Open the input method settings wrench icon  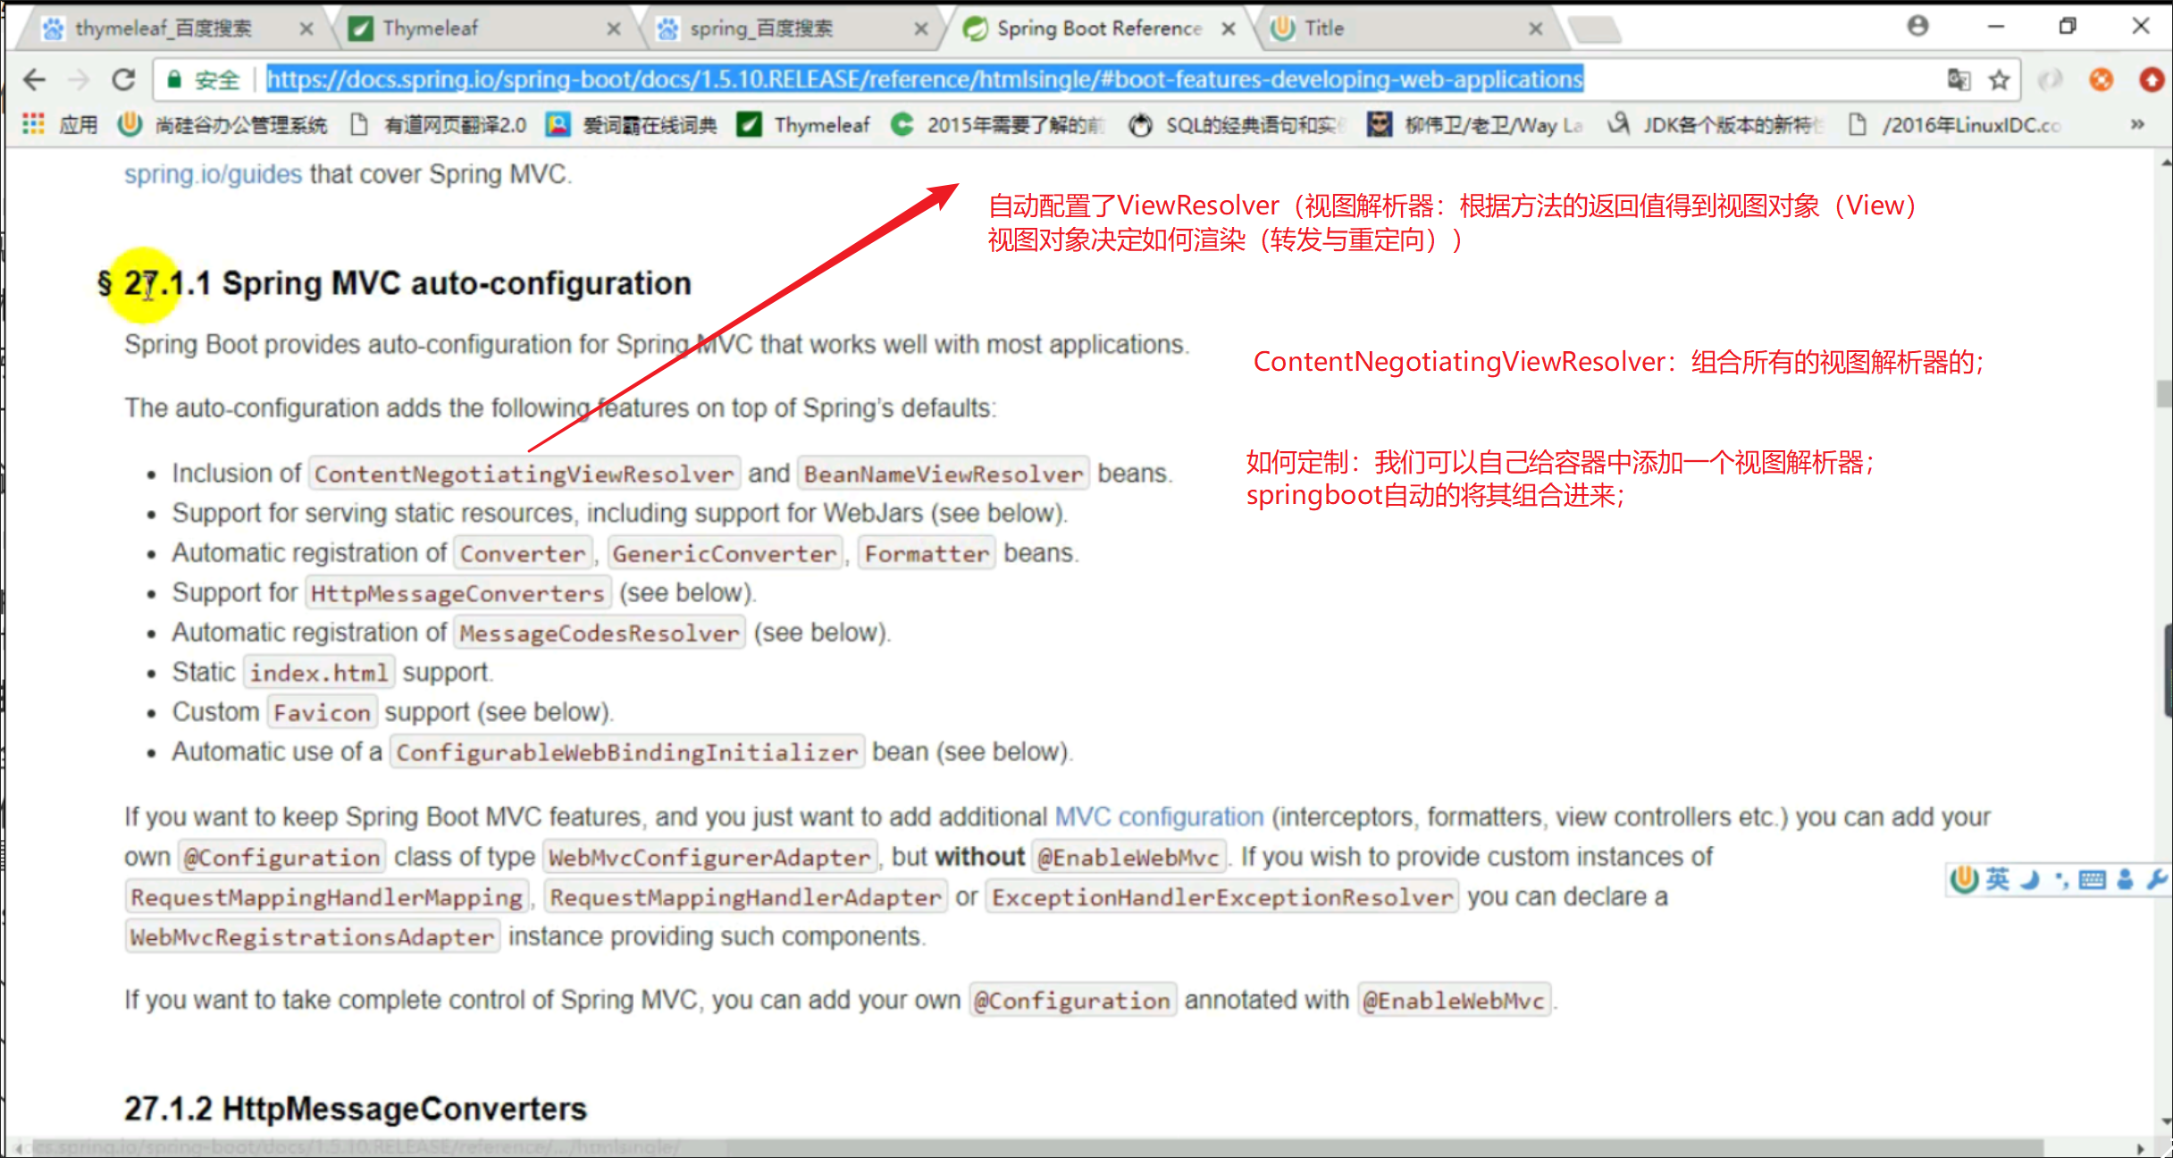[2157, 880]
